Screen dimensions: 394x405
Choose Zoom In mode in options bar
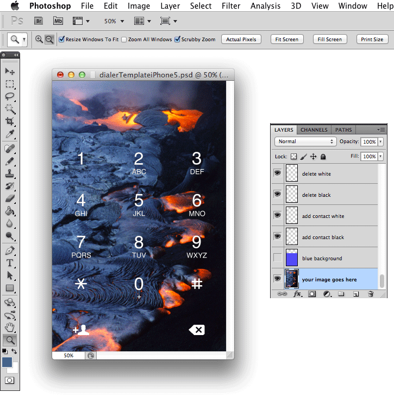(39, 39)
